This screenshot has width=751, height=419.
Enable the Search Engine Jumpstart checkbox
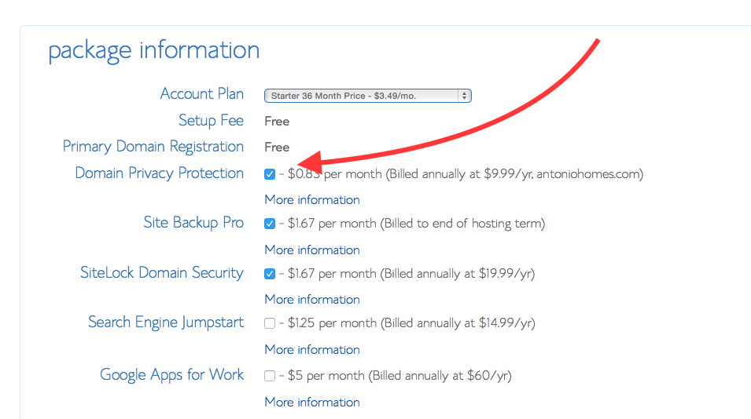(x=270, y=323)
